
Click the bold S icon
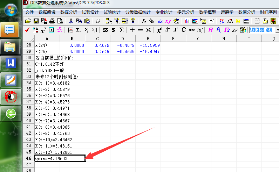[x=113, y=30]
